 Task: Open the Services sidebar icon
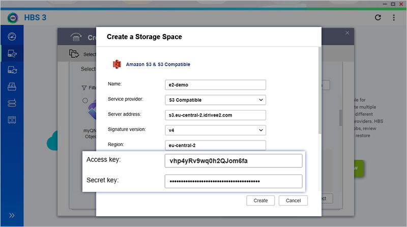pyautogui.click(x=12, y=87)
